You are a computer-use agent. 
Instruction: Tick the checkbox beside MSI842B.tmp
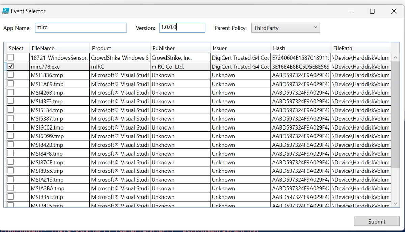pos(11,145)
